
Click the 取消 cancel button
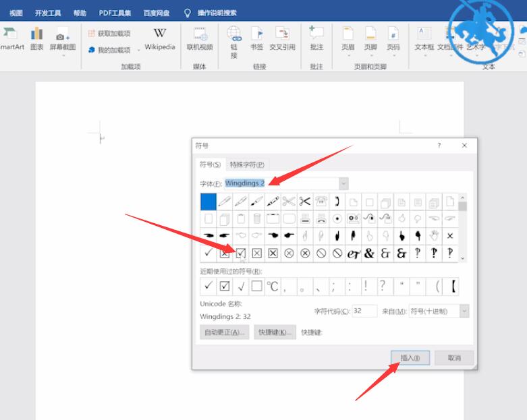454,358
